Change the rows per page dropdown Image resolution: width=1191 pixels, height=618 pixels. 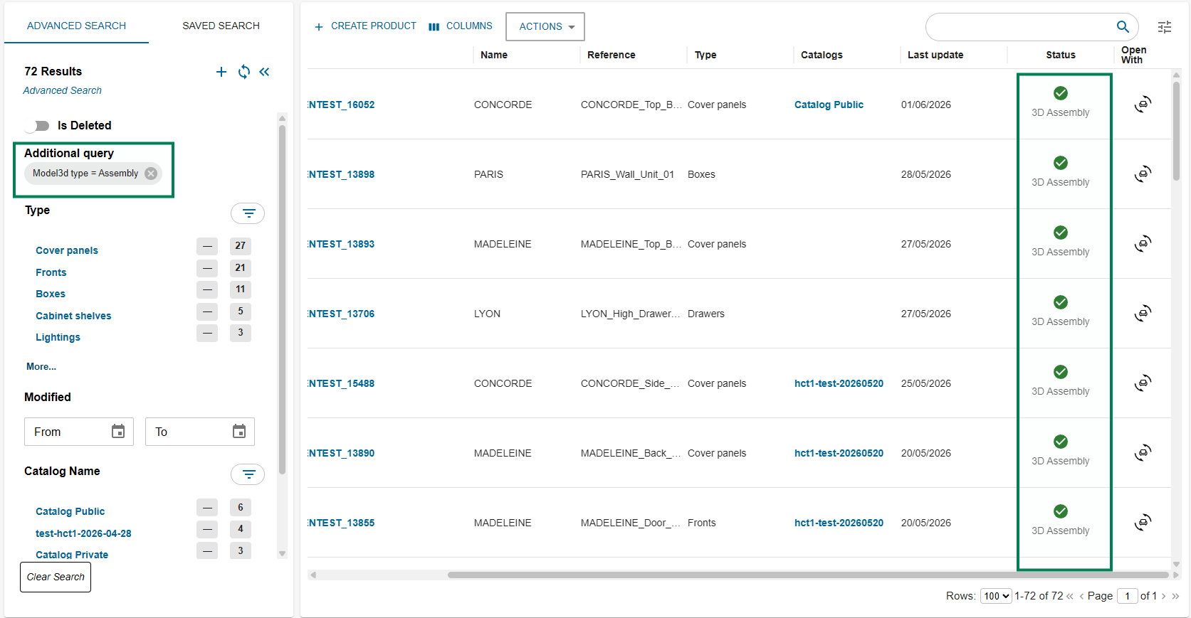(x=996, y=596)
